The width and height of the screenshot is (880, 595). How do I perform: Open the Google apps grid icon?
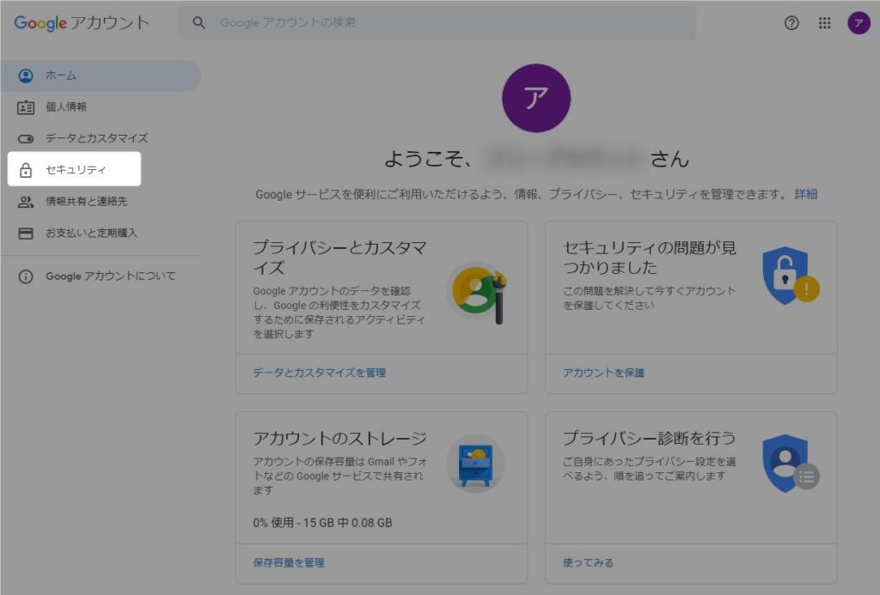tap(825, 23)
